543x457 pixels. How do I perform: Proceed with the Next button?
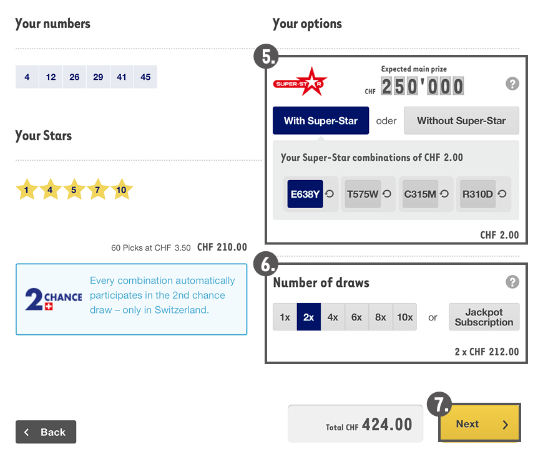[479, 424]
